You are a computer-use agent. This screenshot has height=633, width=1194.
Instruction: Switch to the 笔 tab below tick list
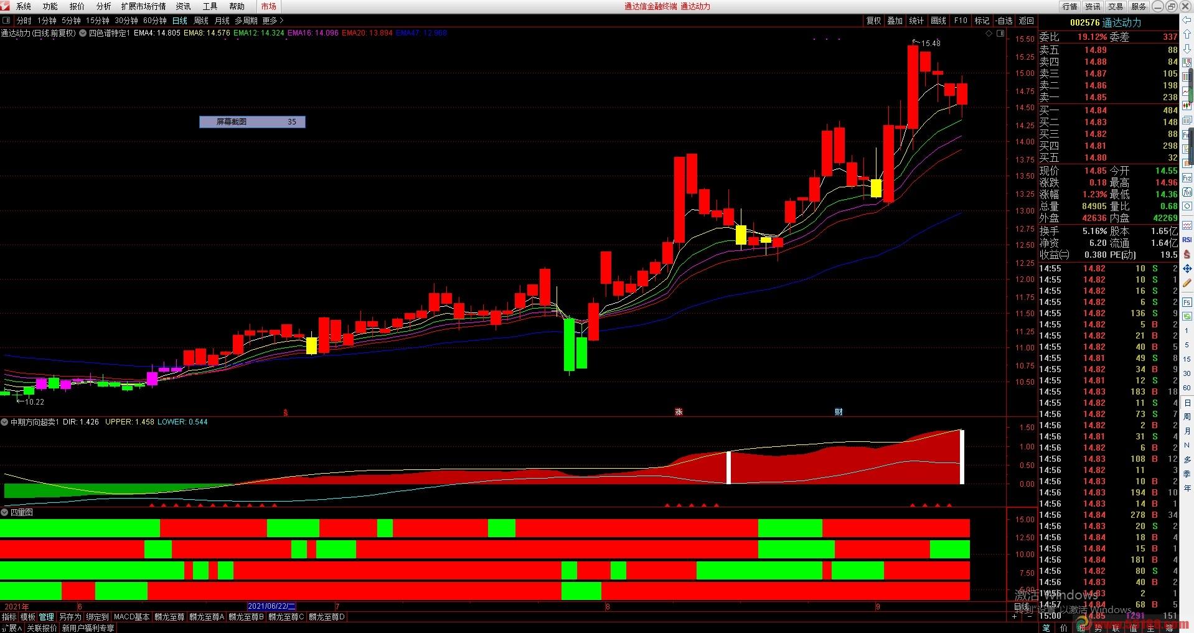[x=1046, y=628]
